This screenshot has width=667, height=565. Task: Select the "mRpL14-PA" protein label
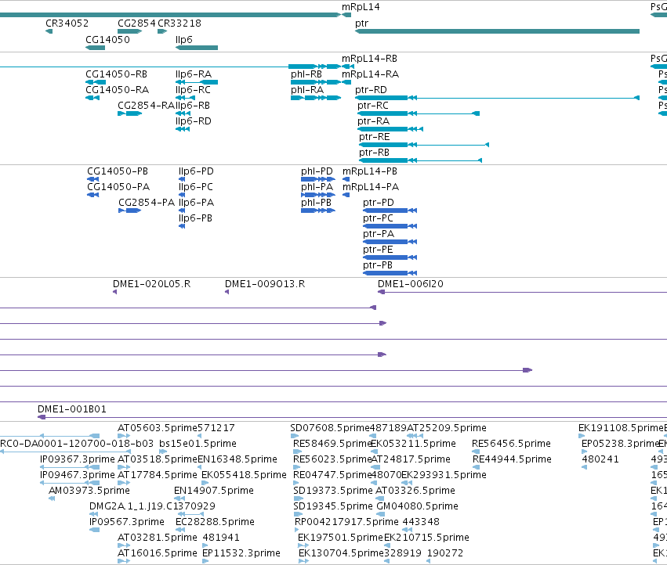click(x=371, y=187)
